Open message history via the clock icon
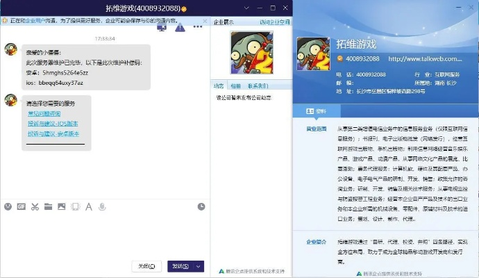Screen dimensions: 479x278 [x=201, y=206]
